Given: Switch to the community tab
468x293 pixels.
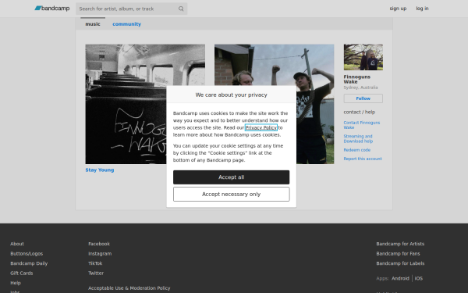Looking at the screenshot, I should pos(126,24).
